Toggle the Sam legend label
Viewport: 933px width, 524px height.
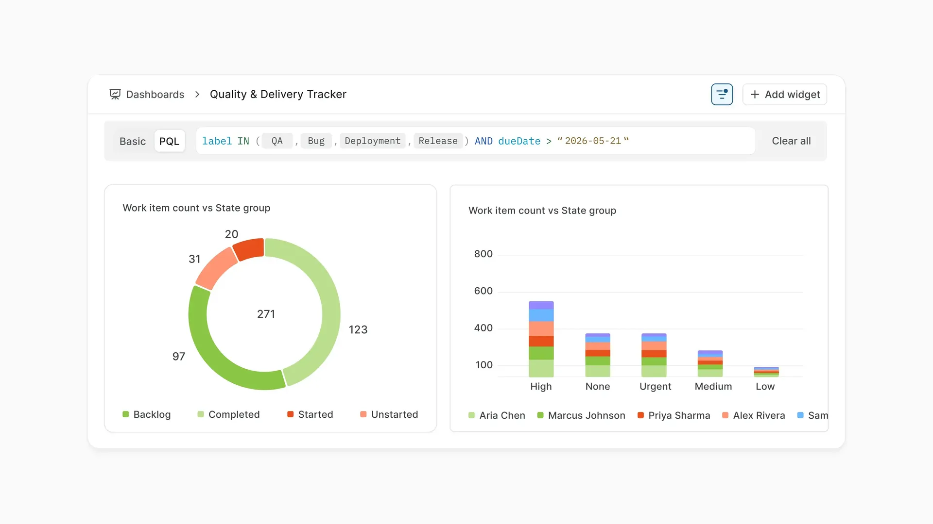pos(818,415)
